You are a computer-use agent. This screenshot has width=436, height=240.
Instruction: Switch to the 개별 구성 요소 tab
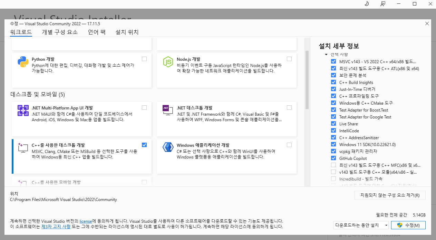(x=60, y=32)
